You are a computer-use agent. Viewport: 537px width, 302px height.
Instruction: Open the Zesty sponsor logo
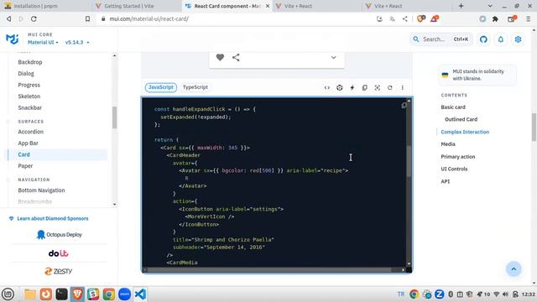click(58, 271)
